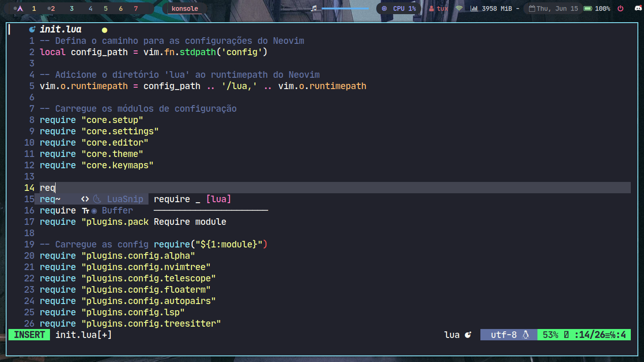
Task: Click the yellow modified dot in tabline
Action: coord(105,30)
